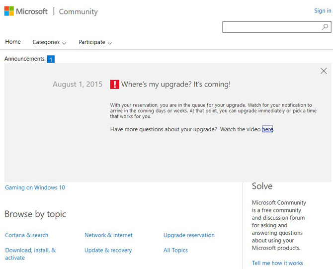Focus the community search box
This screenshot has width=333, height=269.
point(276,27)
